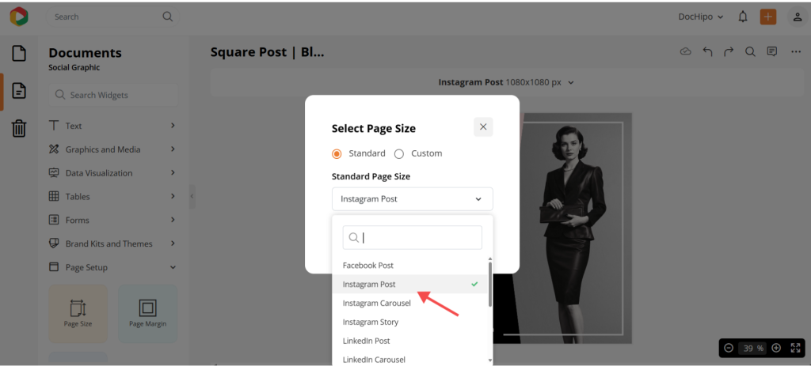The width and height of the screenshot is (811, 366).
Task: Open the notifications bell
Action: point(743,17)
